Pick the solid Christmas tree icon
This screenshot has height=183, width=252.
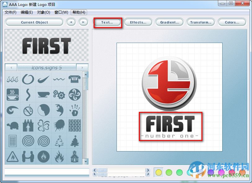tap(75, 141)
